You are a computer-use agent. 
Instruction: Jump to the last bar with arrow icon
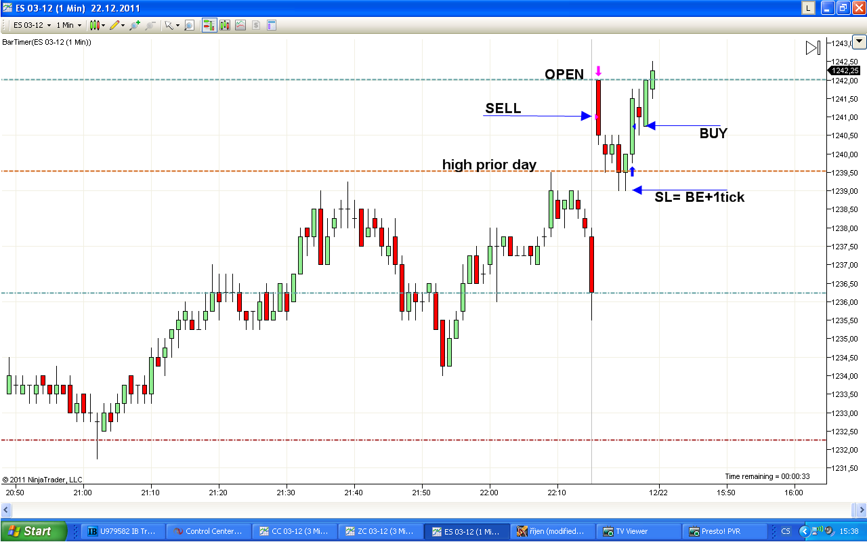pos(813,47)
